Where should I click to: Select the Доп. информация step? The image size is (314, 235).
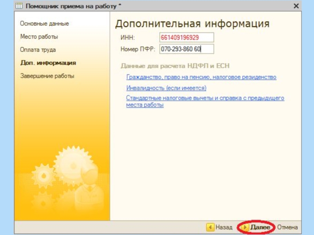point(48,63)
